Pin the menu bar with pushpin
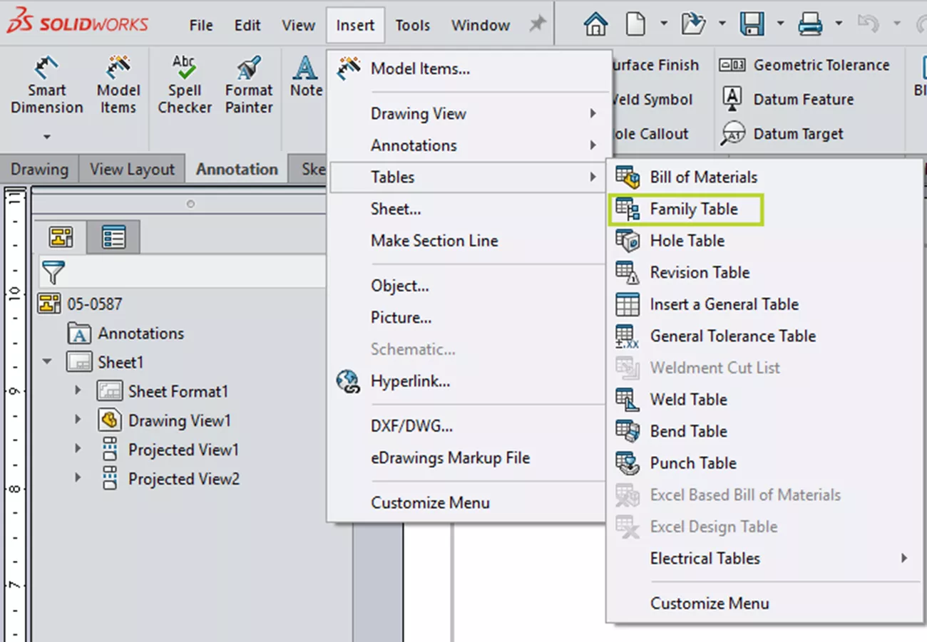 (x=536, y=25)
